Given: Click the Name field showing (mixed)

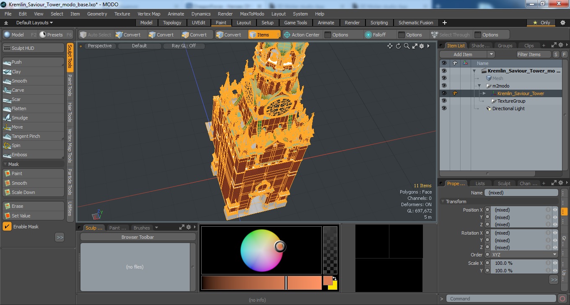Looking at the screenshot, I should 521,193.
